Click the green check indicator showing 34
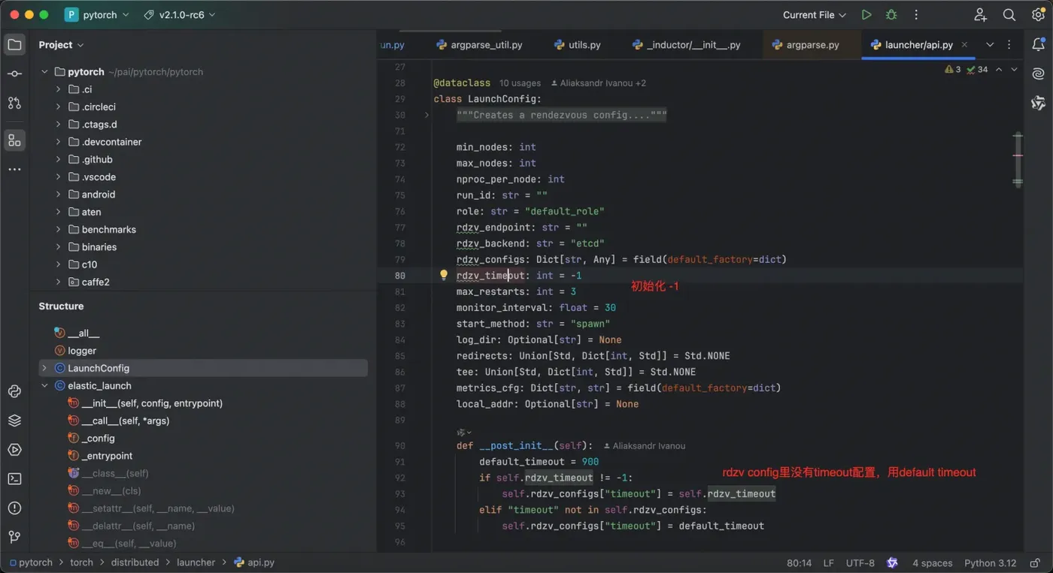The height and width of the screenshot is (573, 1053). pos(977,69)
